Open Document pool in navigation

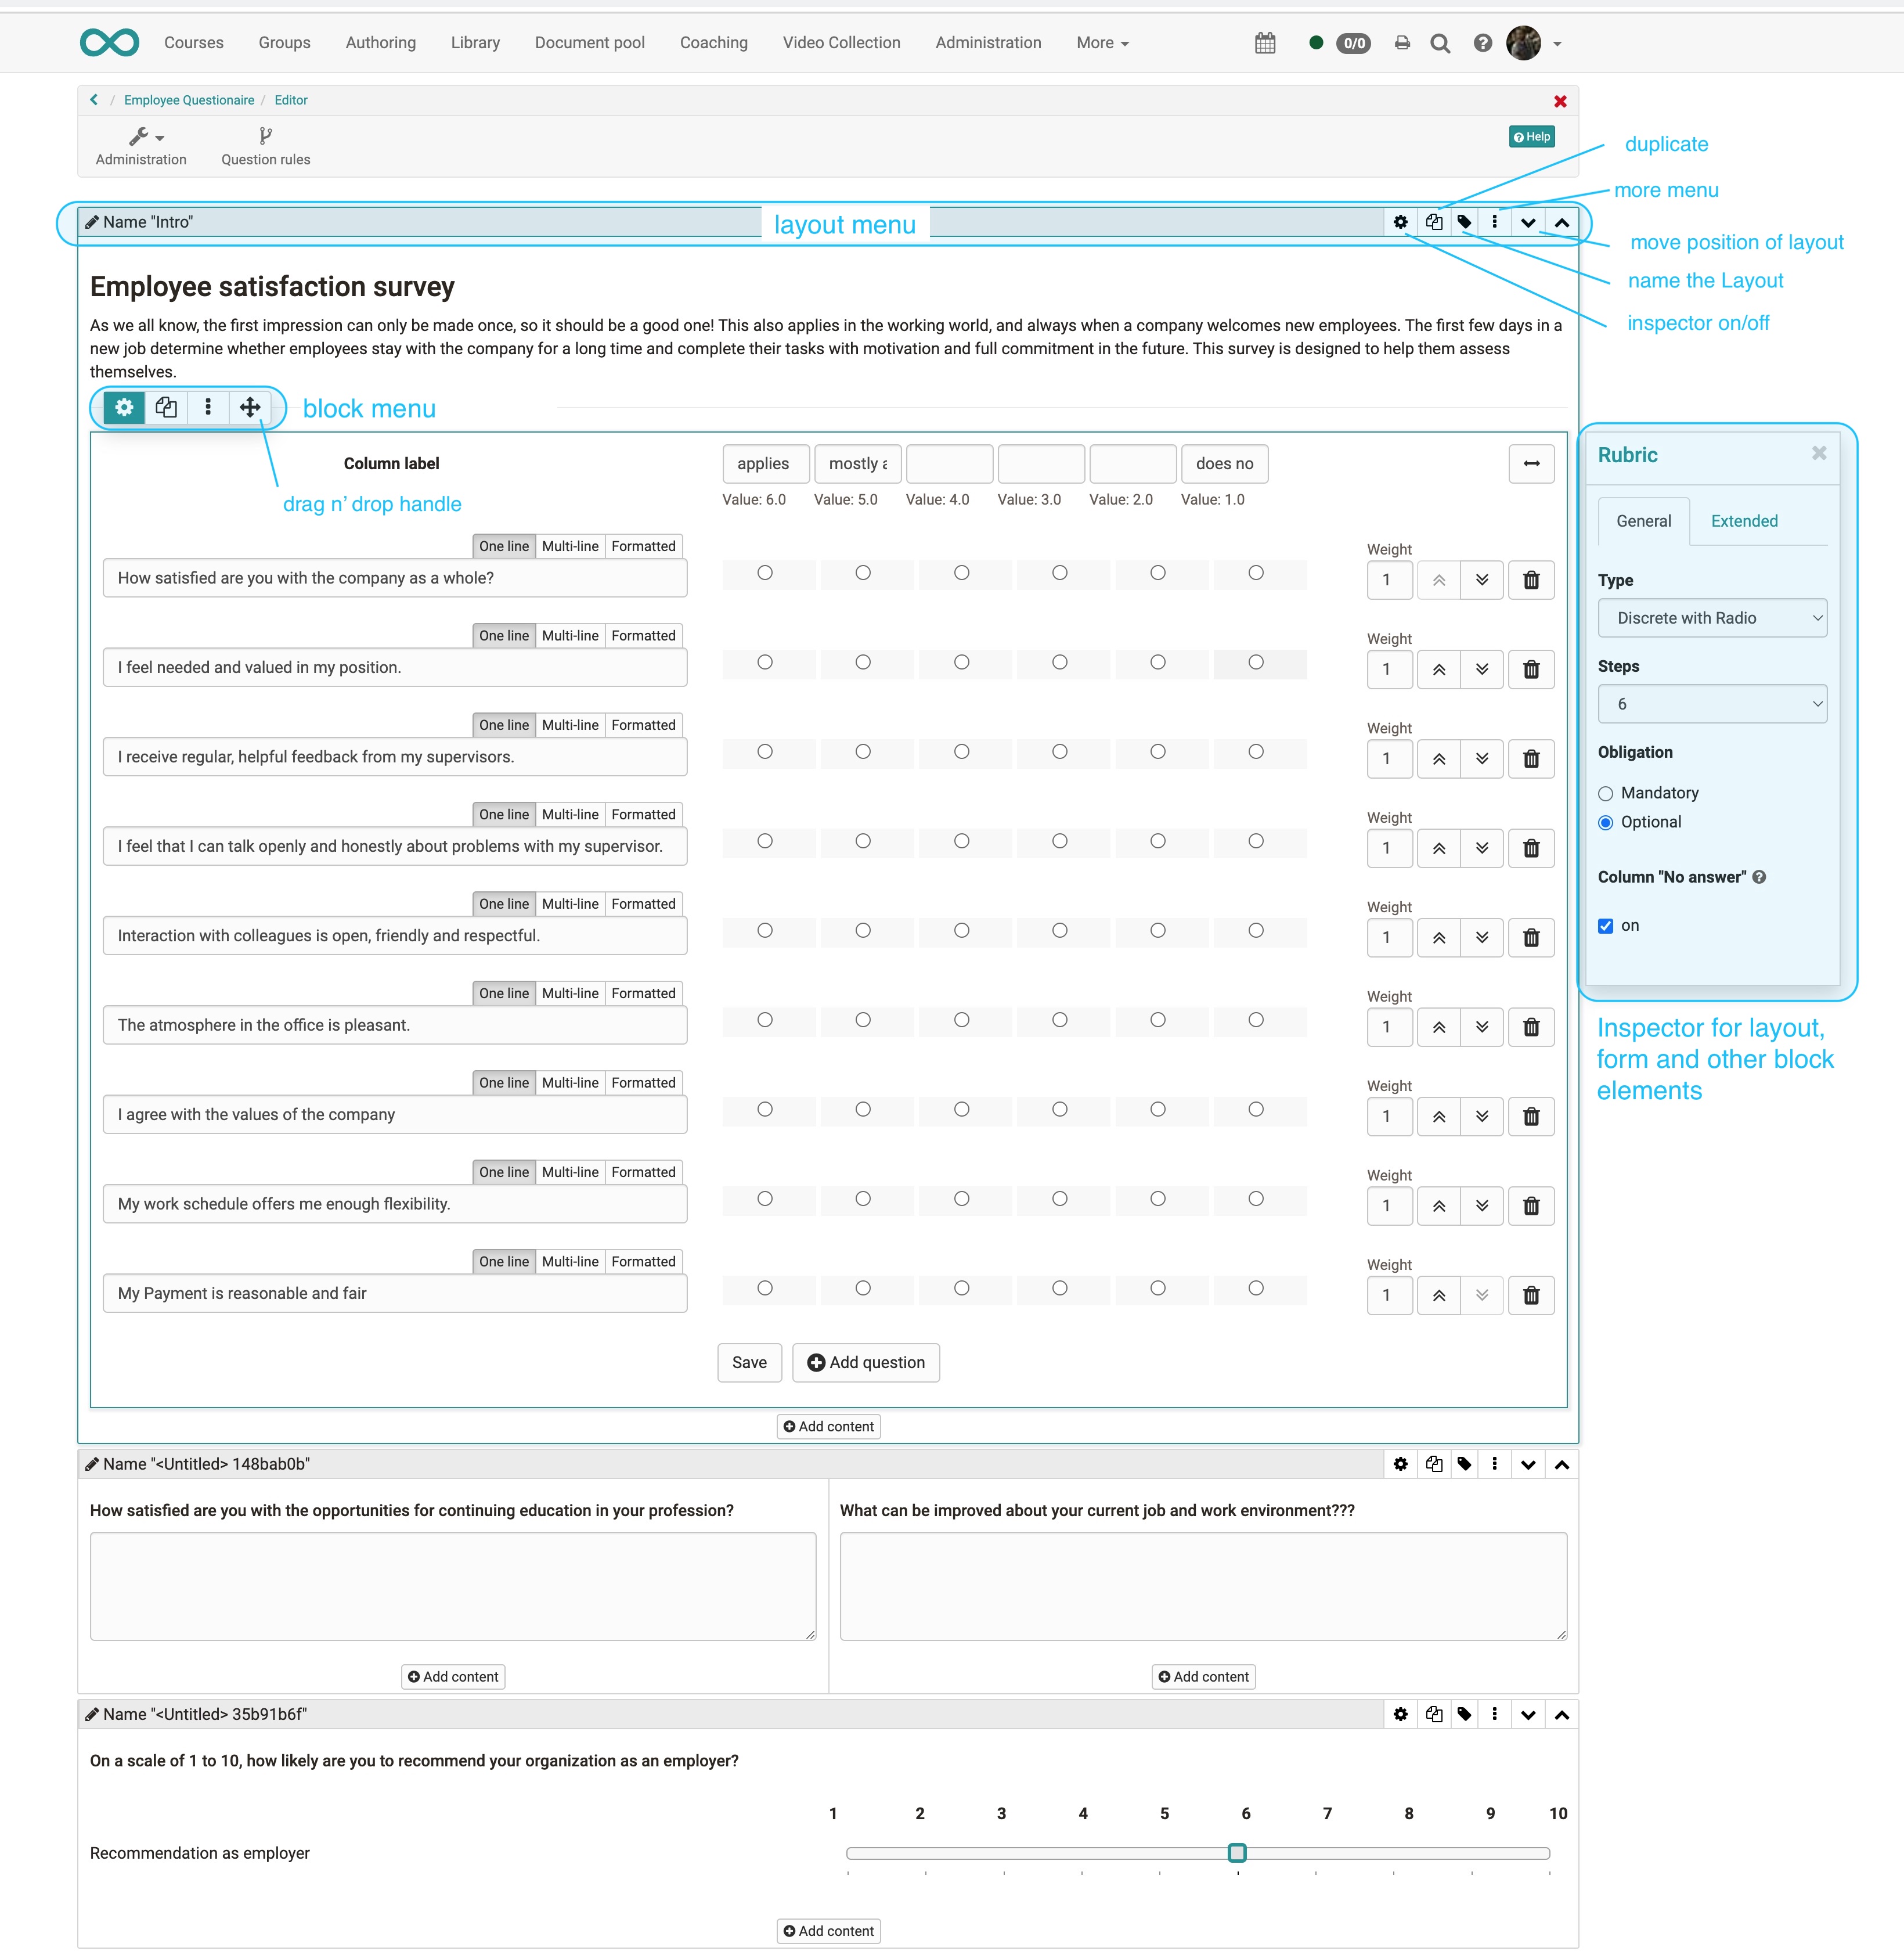tap(590, 43)
